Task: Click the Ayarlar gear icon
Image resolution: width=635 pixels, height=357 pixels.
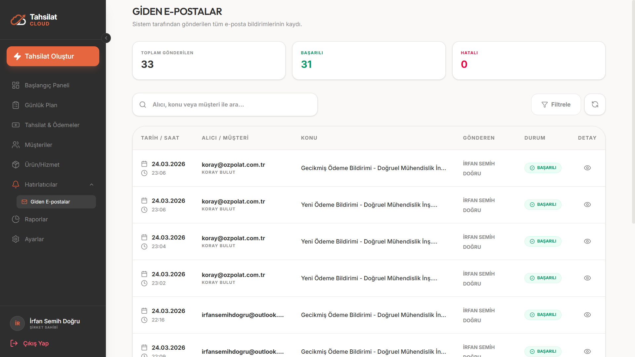Action: tap(16, 239)
